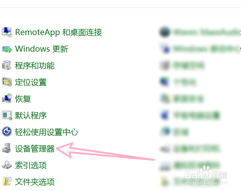Open 程序和功能 link
This screenshot has height=191, width=241.
(34, 66)
